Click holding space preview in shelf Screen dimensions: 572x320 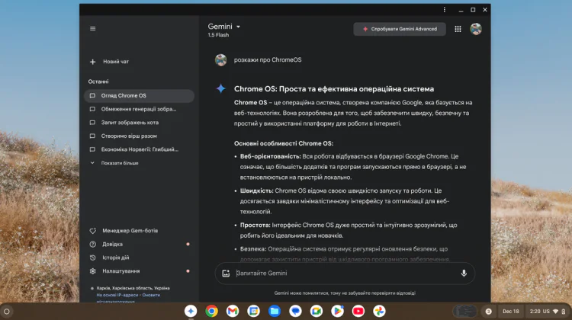click(x=465, y=312)
